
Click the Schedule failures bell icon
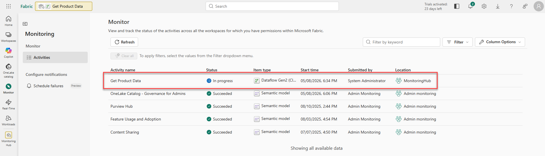click(29, 86)
